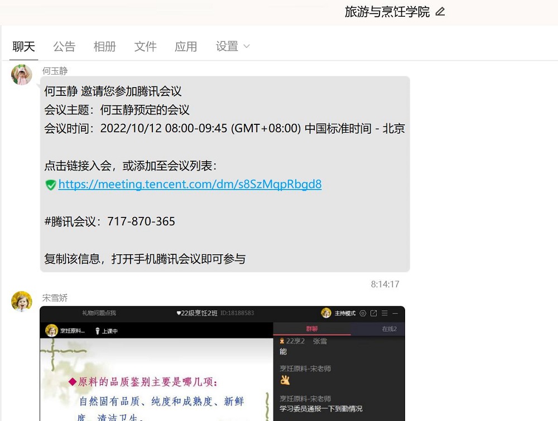Select the 应用 tab
Image resolution: width=558 pixels, height=421 pixels.
tap(186, 46)
